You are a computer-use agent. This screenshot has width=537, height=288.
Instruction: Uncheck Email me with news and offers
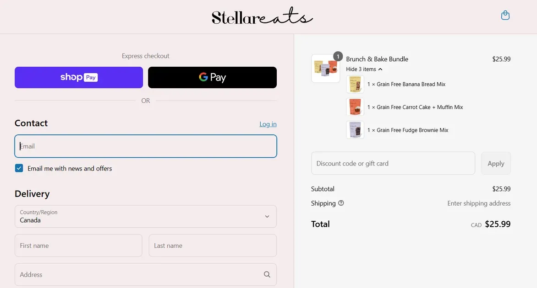19,168
